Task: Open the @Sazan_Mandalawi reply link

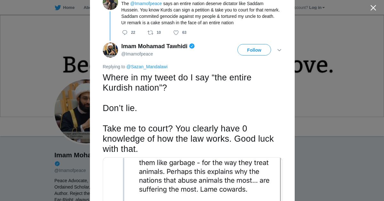Action: point(147,67)
